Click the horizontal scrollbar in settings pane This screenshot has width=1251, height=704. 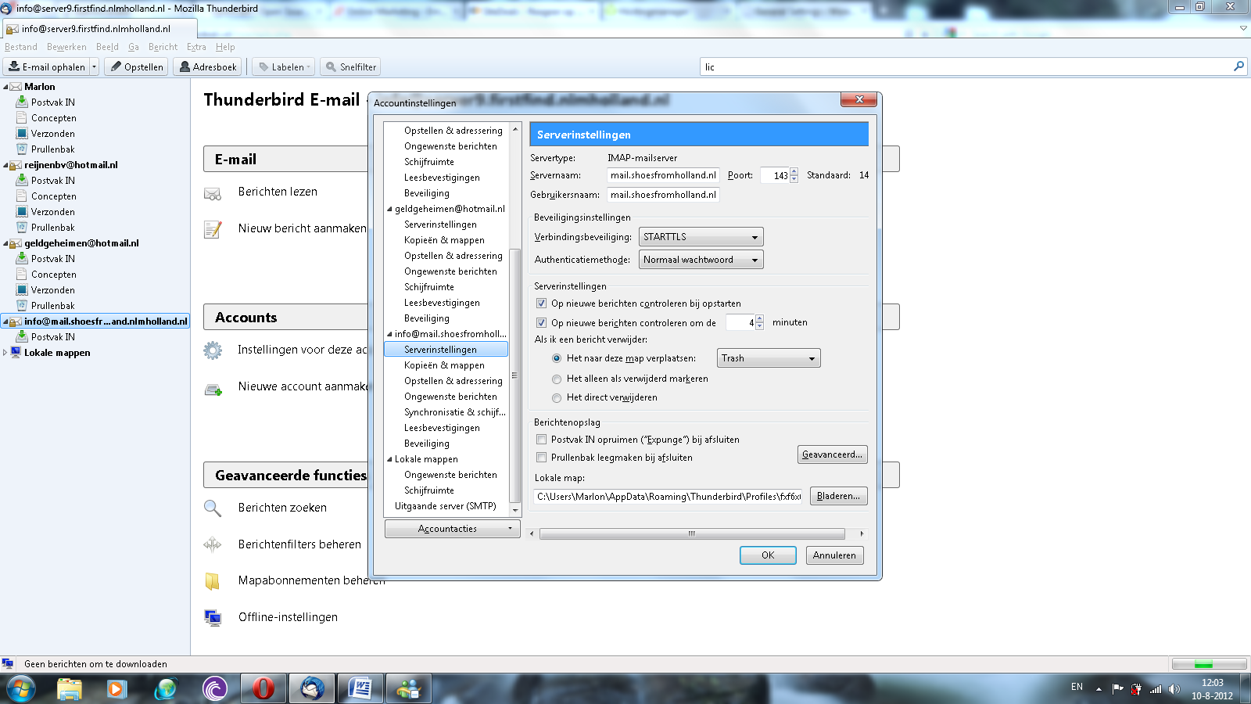pyautogui.click(x=692, y=533)
